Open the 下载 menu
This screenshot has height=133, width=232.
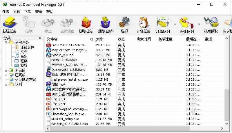coord(28,12)
